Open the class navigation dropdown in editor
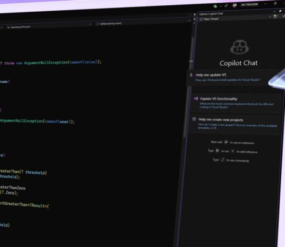Image resolution: width=285 pixels, height=247 pixels. point(49,26)
